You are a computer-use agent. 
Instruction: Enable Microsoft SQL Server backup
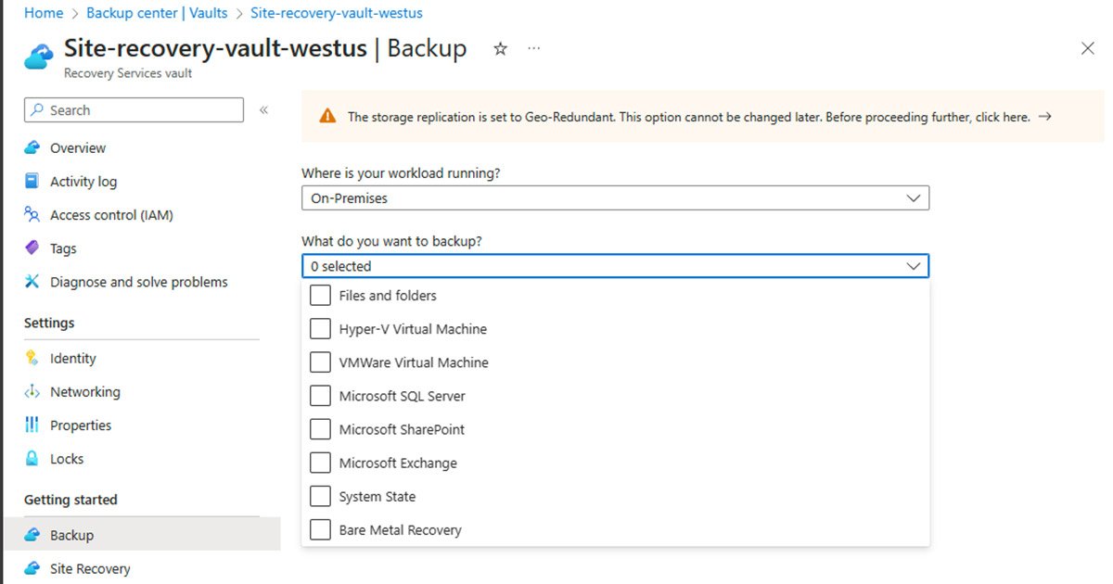[x=320, y=396]
